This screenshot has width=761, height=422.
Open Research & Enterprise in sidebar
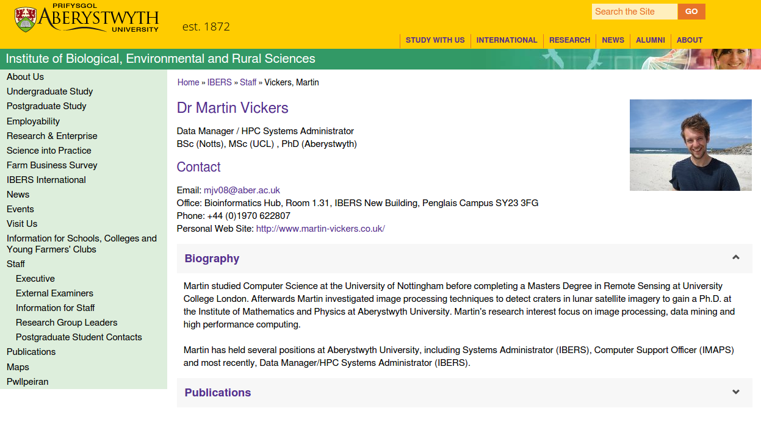52,136
